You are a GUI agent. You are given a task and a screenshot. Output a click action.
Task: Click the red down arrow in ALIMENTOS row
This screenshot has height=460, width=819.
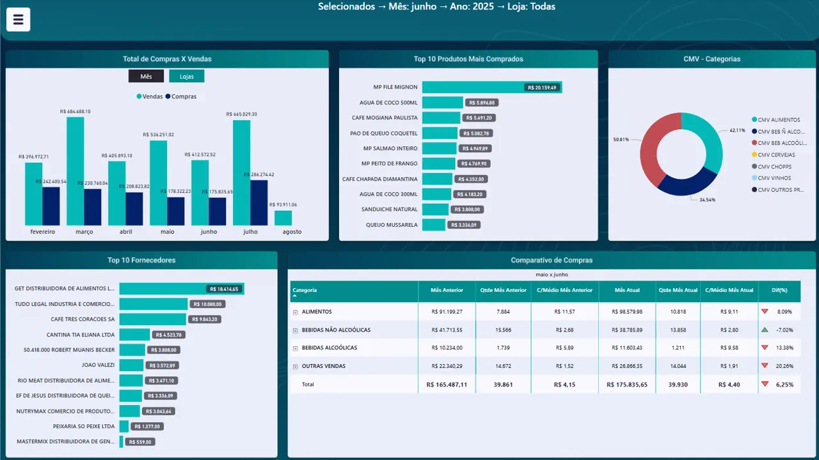click(765, 312)
